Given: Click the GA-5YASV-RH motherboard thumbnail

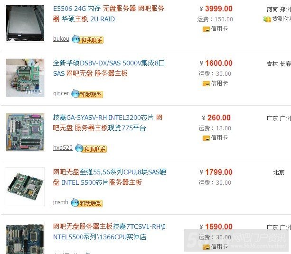Looking at the screenshot, I should point(25,132).
